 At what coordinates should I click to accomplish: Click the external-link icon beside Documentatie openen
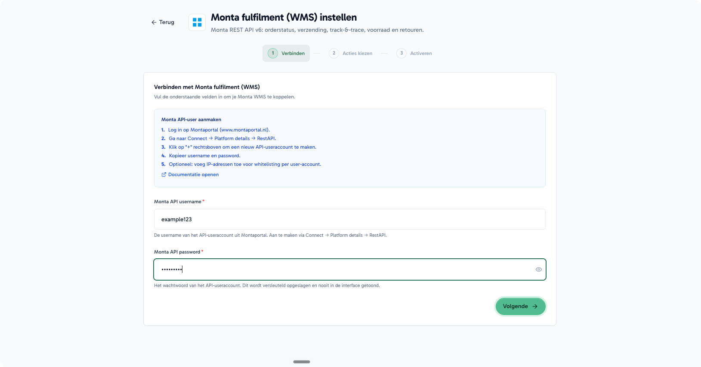pos(164,174)
